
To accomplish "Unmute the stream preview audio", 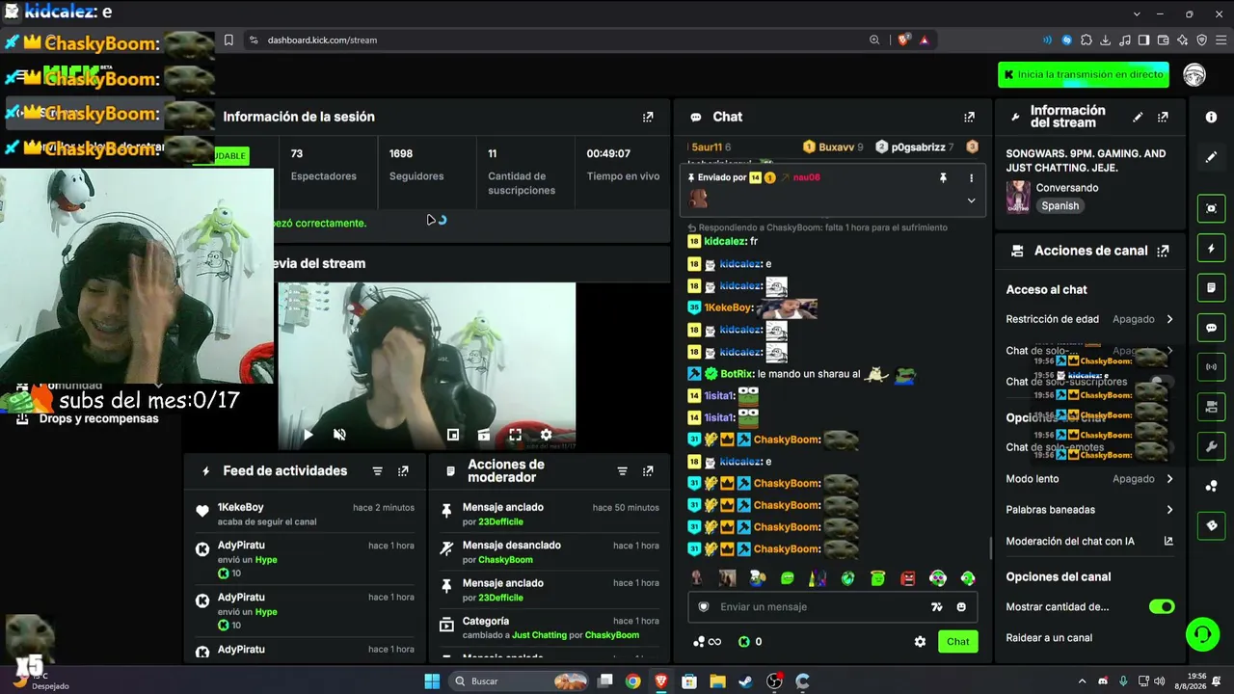I will point(339,435).
